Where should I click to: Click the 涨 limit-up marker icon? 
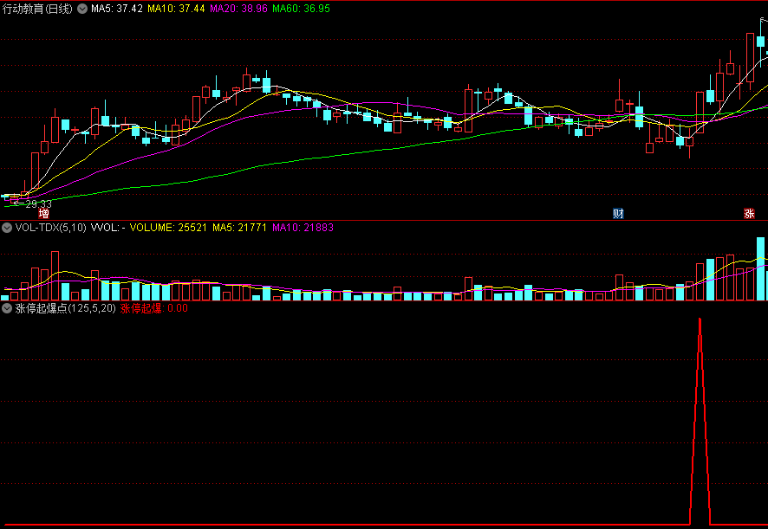point(749,213)
